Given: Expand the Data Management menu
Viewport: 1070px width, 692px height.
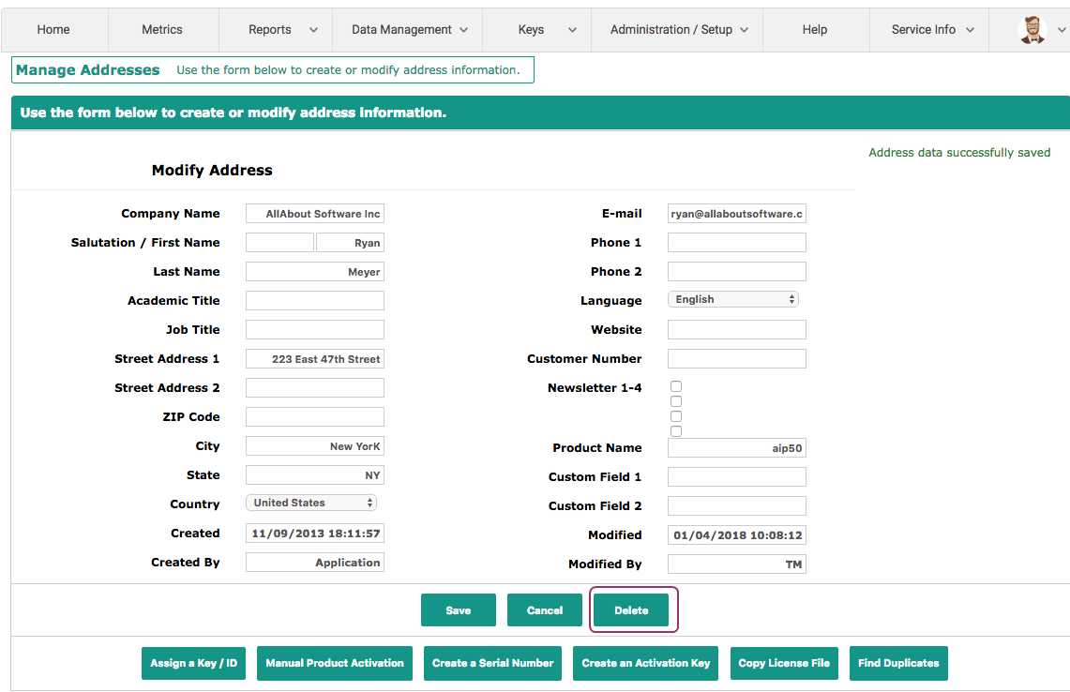Looking at the screenshot, I should click(x=406, y=29).
